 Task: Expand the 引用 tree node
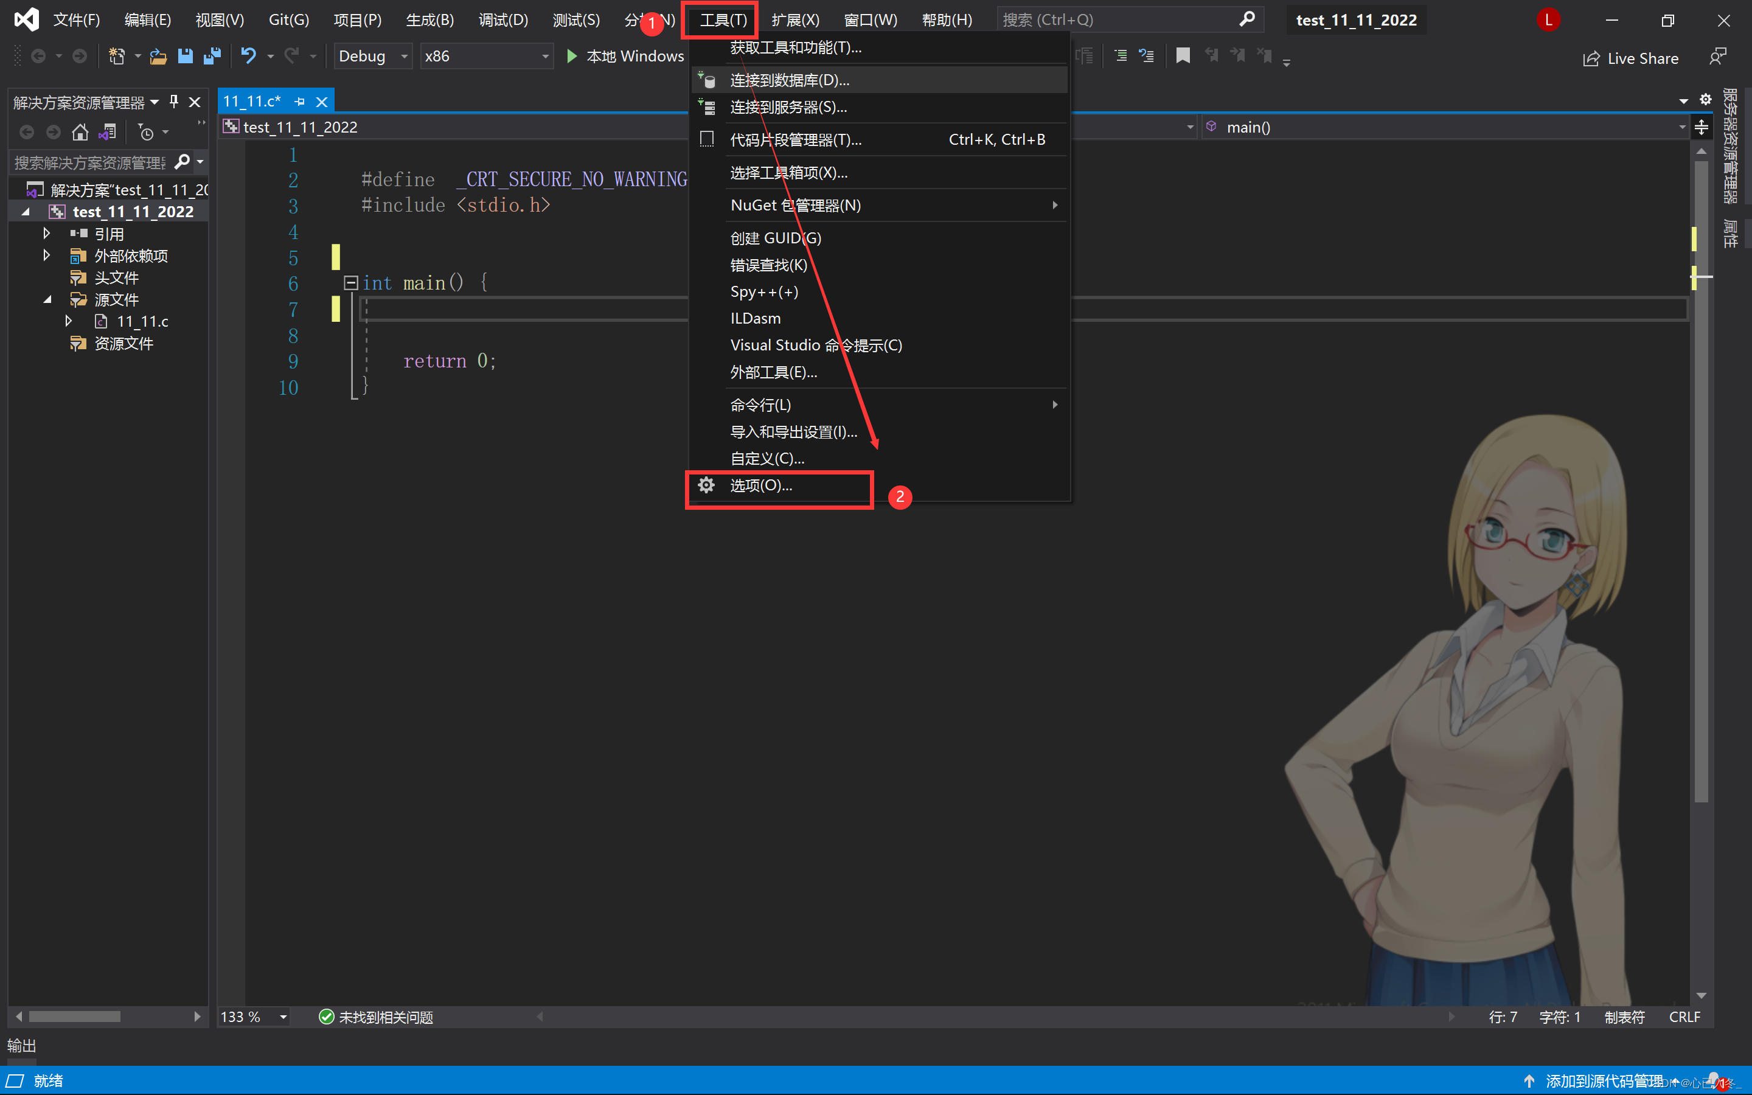[47, 233]
